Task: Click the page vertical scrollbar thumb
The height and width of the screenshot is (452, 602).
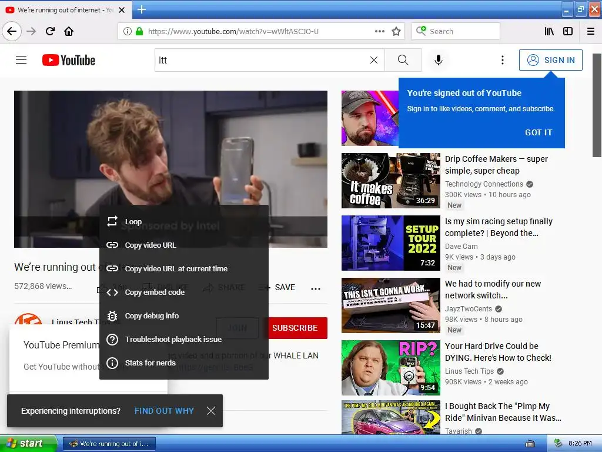Action: 597,105
